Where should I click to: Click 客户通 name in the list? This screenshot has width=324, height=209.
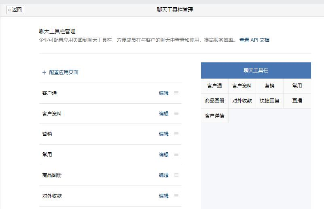(50, 93)
